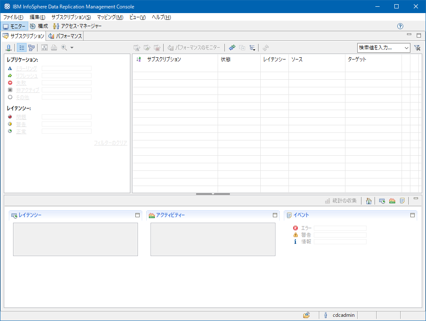This screenshot has width=426, height=321.
Task: Select the モニター perspective button
Action: (x=14, y=27)
